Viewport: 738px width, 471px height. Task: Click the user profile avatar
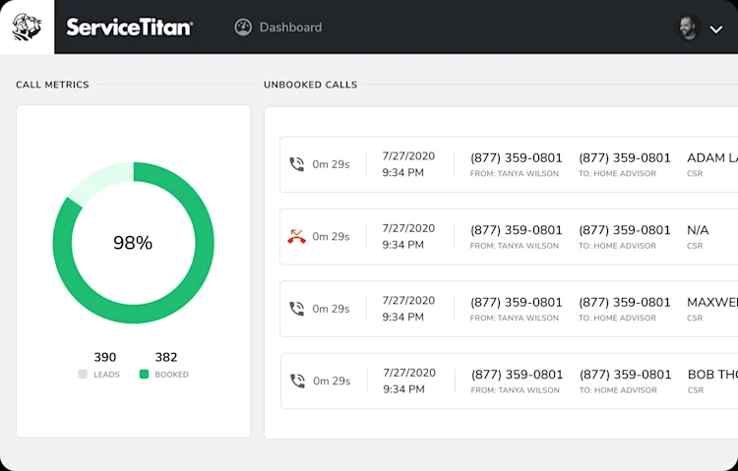coord(688,29)
